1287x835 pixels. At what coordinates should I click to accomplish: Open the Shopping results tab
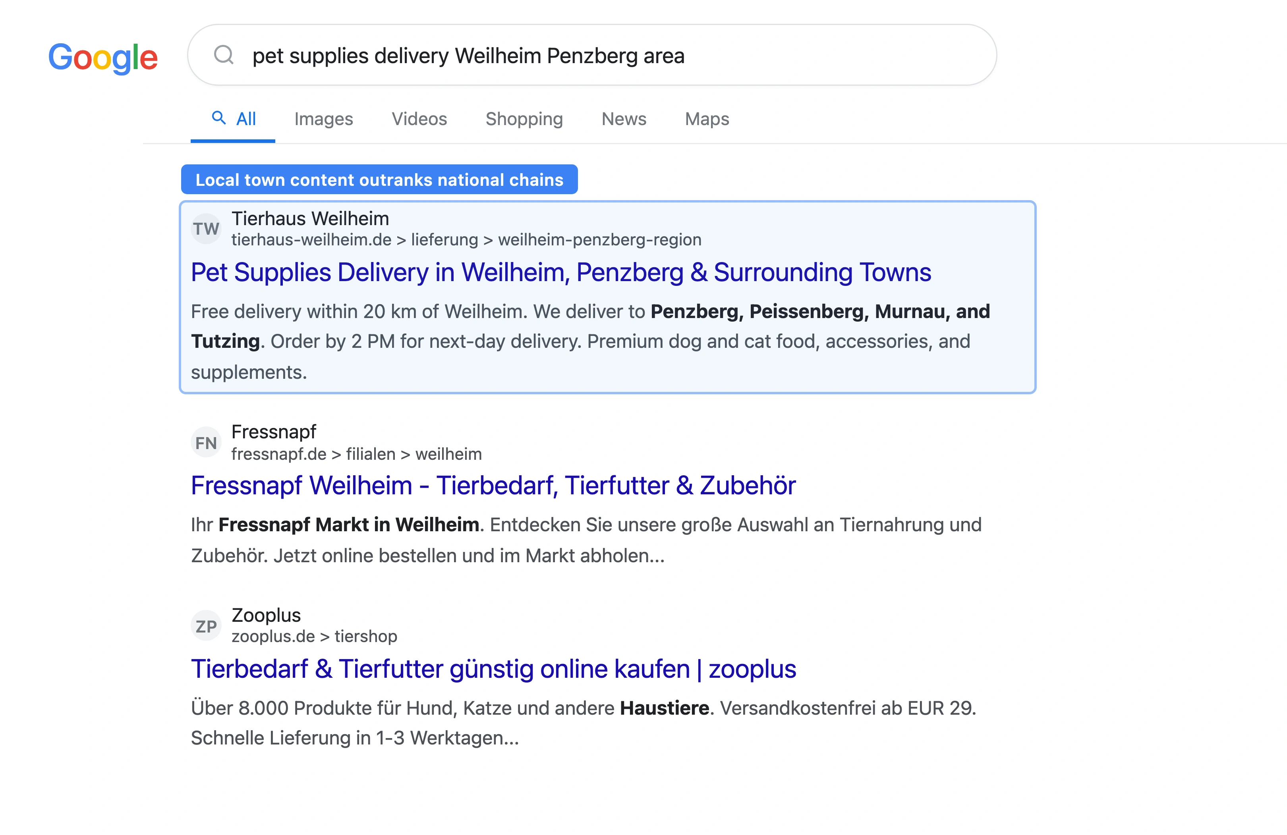524,119
